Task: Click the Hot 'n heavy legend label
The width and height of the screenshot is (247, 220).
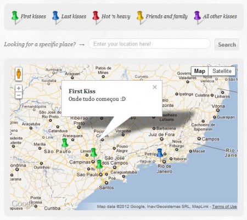Action: point(116,16)
